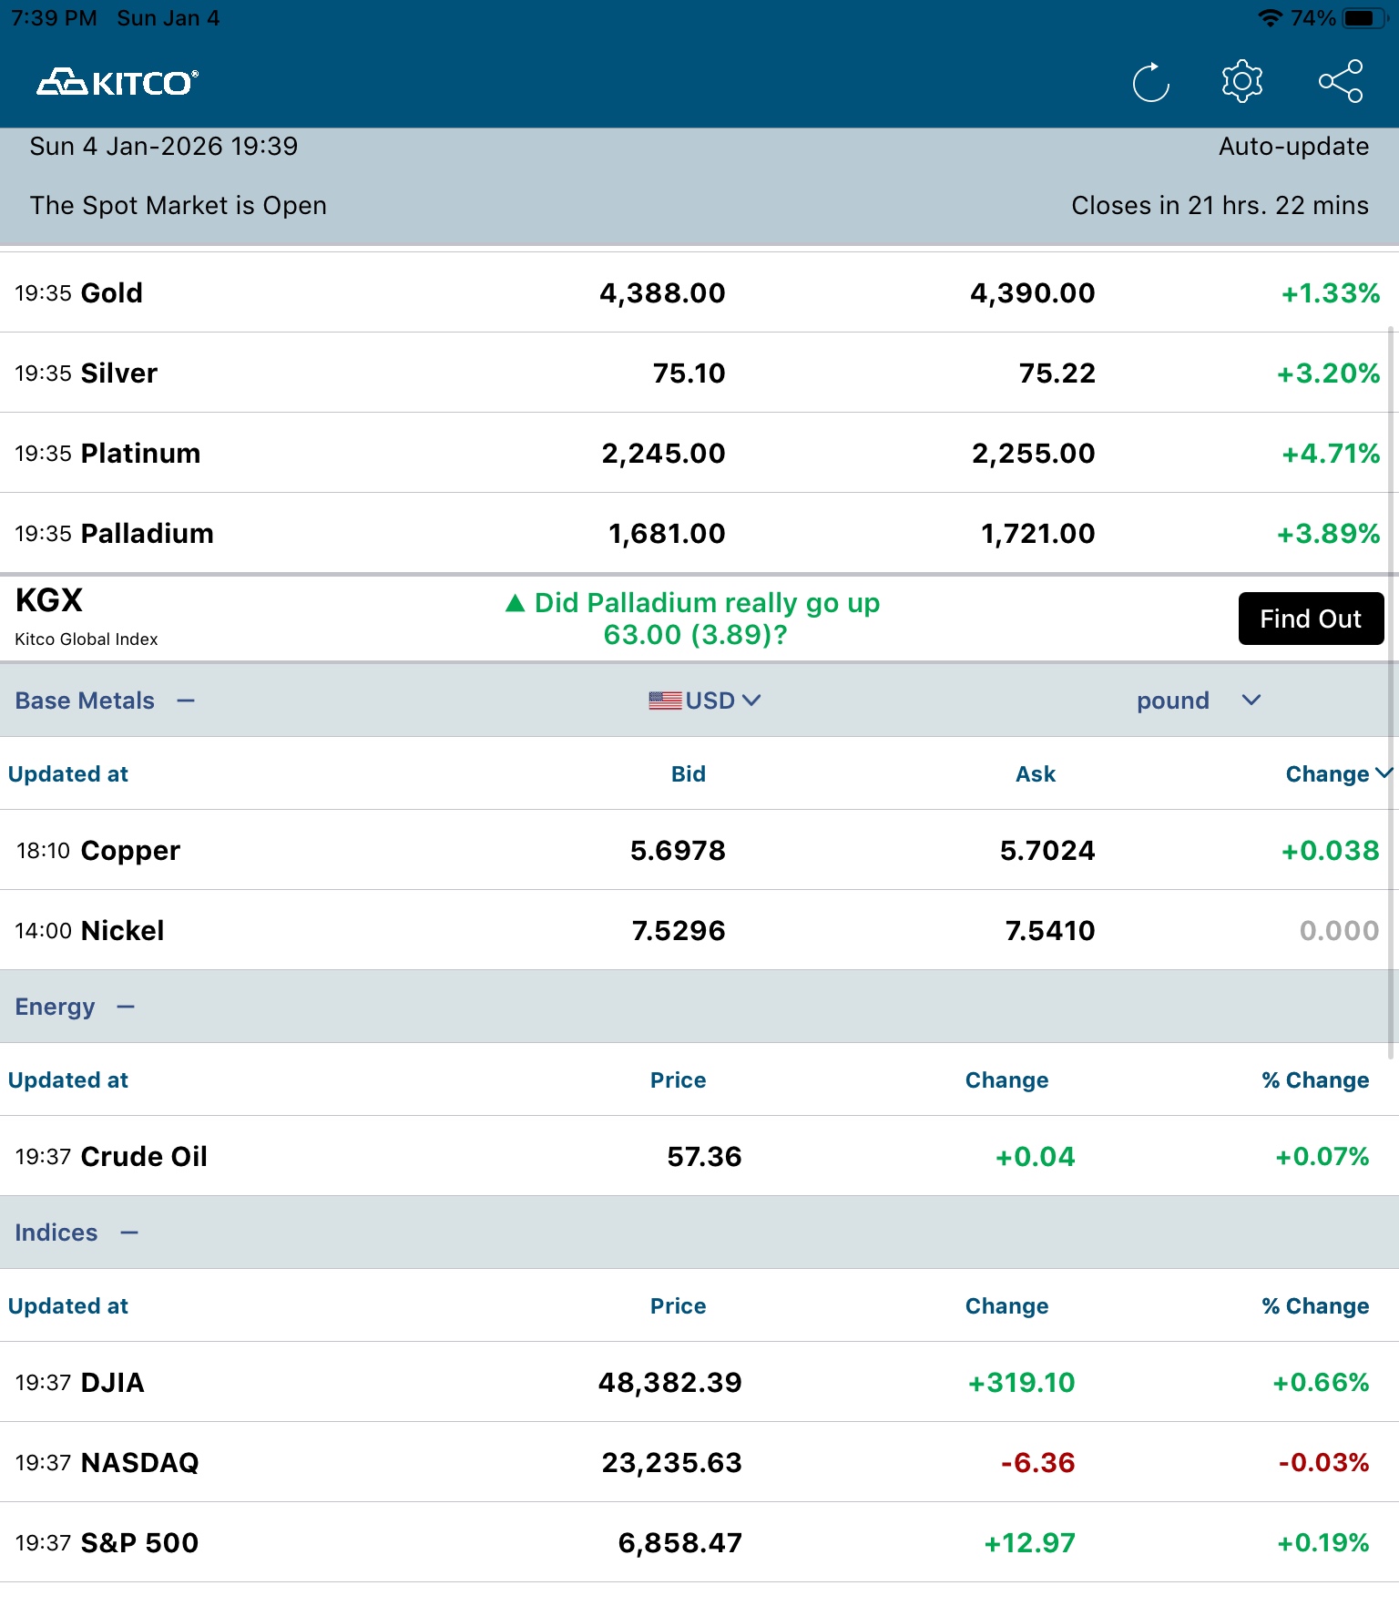Tap 'Closes in 21 hrs. 22 mins' countdown
The image size is (1399, 1606).
[x=1220, y=206]
